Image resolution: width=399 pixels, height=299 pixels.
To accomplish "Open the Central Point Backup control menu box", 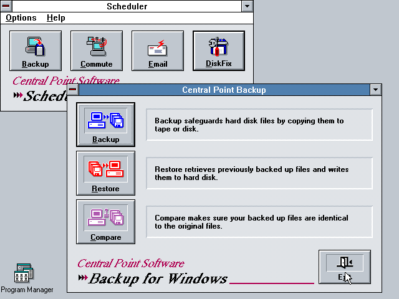I will [73, 90].
